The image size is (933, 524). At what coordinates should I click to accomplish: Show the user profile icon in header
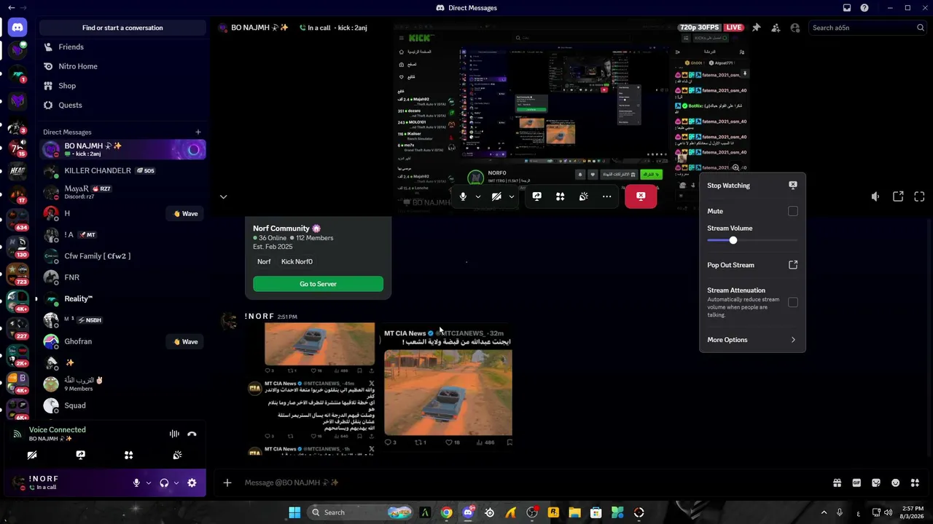tap(795, 28)
